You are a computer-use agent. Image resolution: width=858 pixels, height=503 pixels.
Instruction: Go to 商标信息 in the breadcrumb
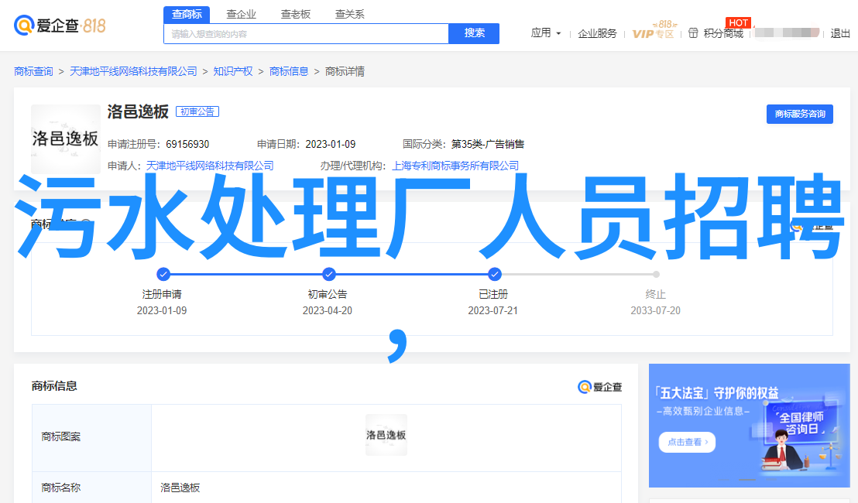tap(289, 72)
